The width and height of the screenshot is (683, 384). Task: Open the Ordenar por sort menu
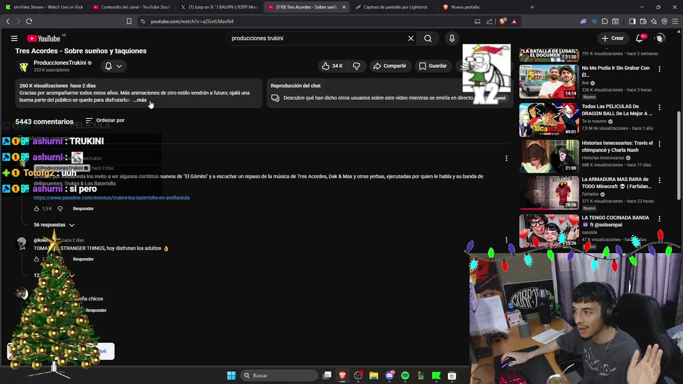105,121
